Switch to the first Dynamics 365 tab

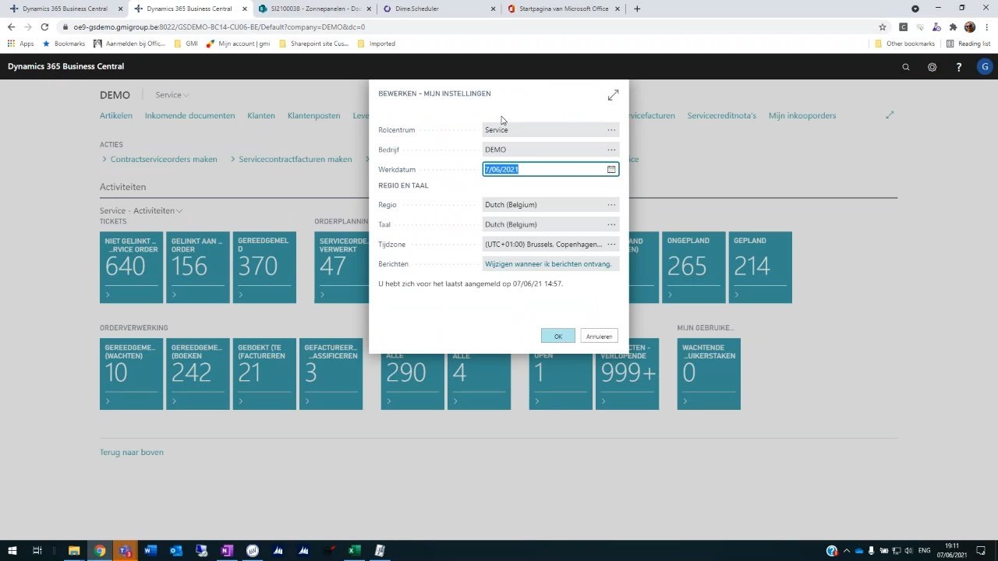click(x=65, y=9)
